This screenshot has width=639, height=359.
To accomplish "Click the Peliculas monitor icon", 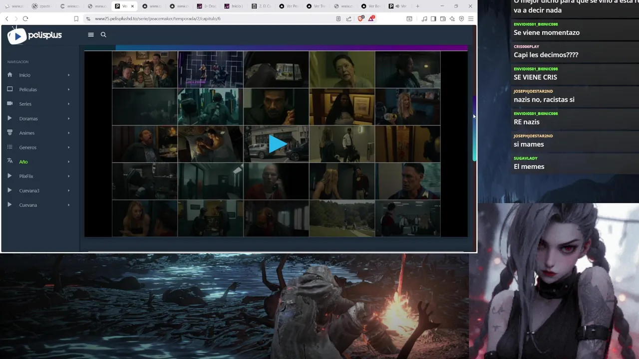I will 9,89.
